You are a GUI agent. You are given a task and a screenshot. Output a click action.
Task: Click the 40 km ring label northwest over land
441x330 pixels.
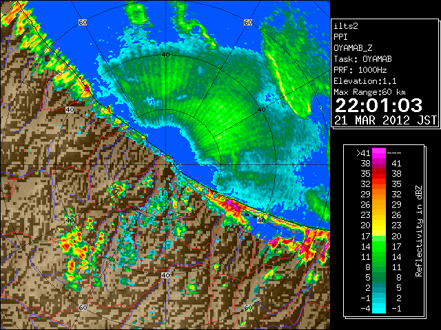coord(70,110)
